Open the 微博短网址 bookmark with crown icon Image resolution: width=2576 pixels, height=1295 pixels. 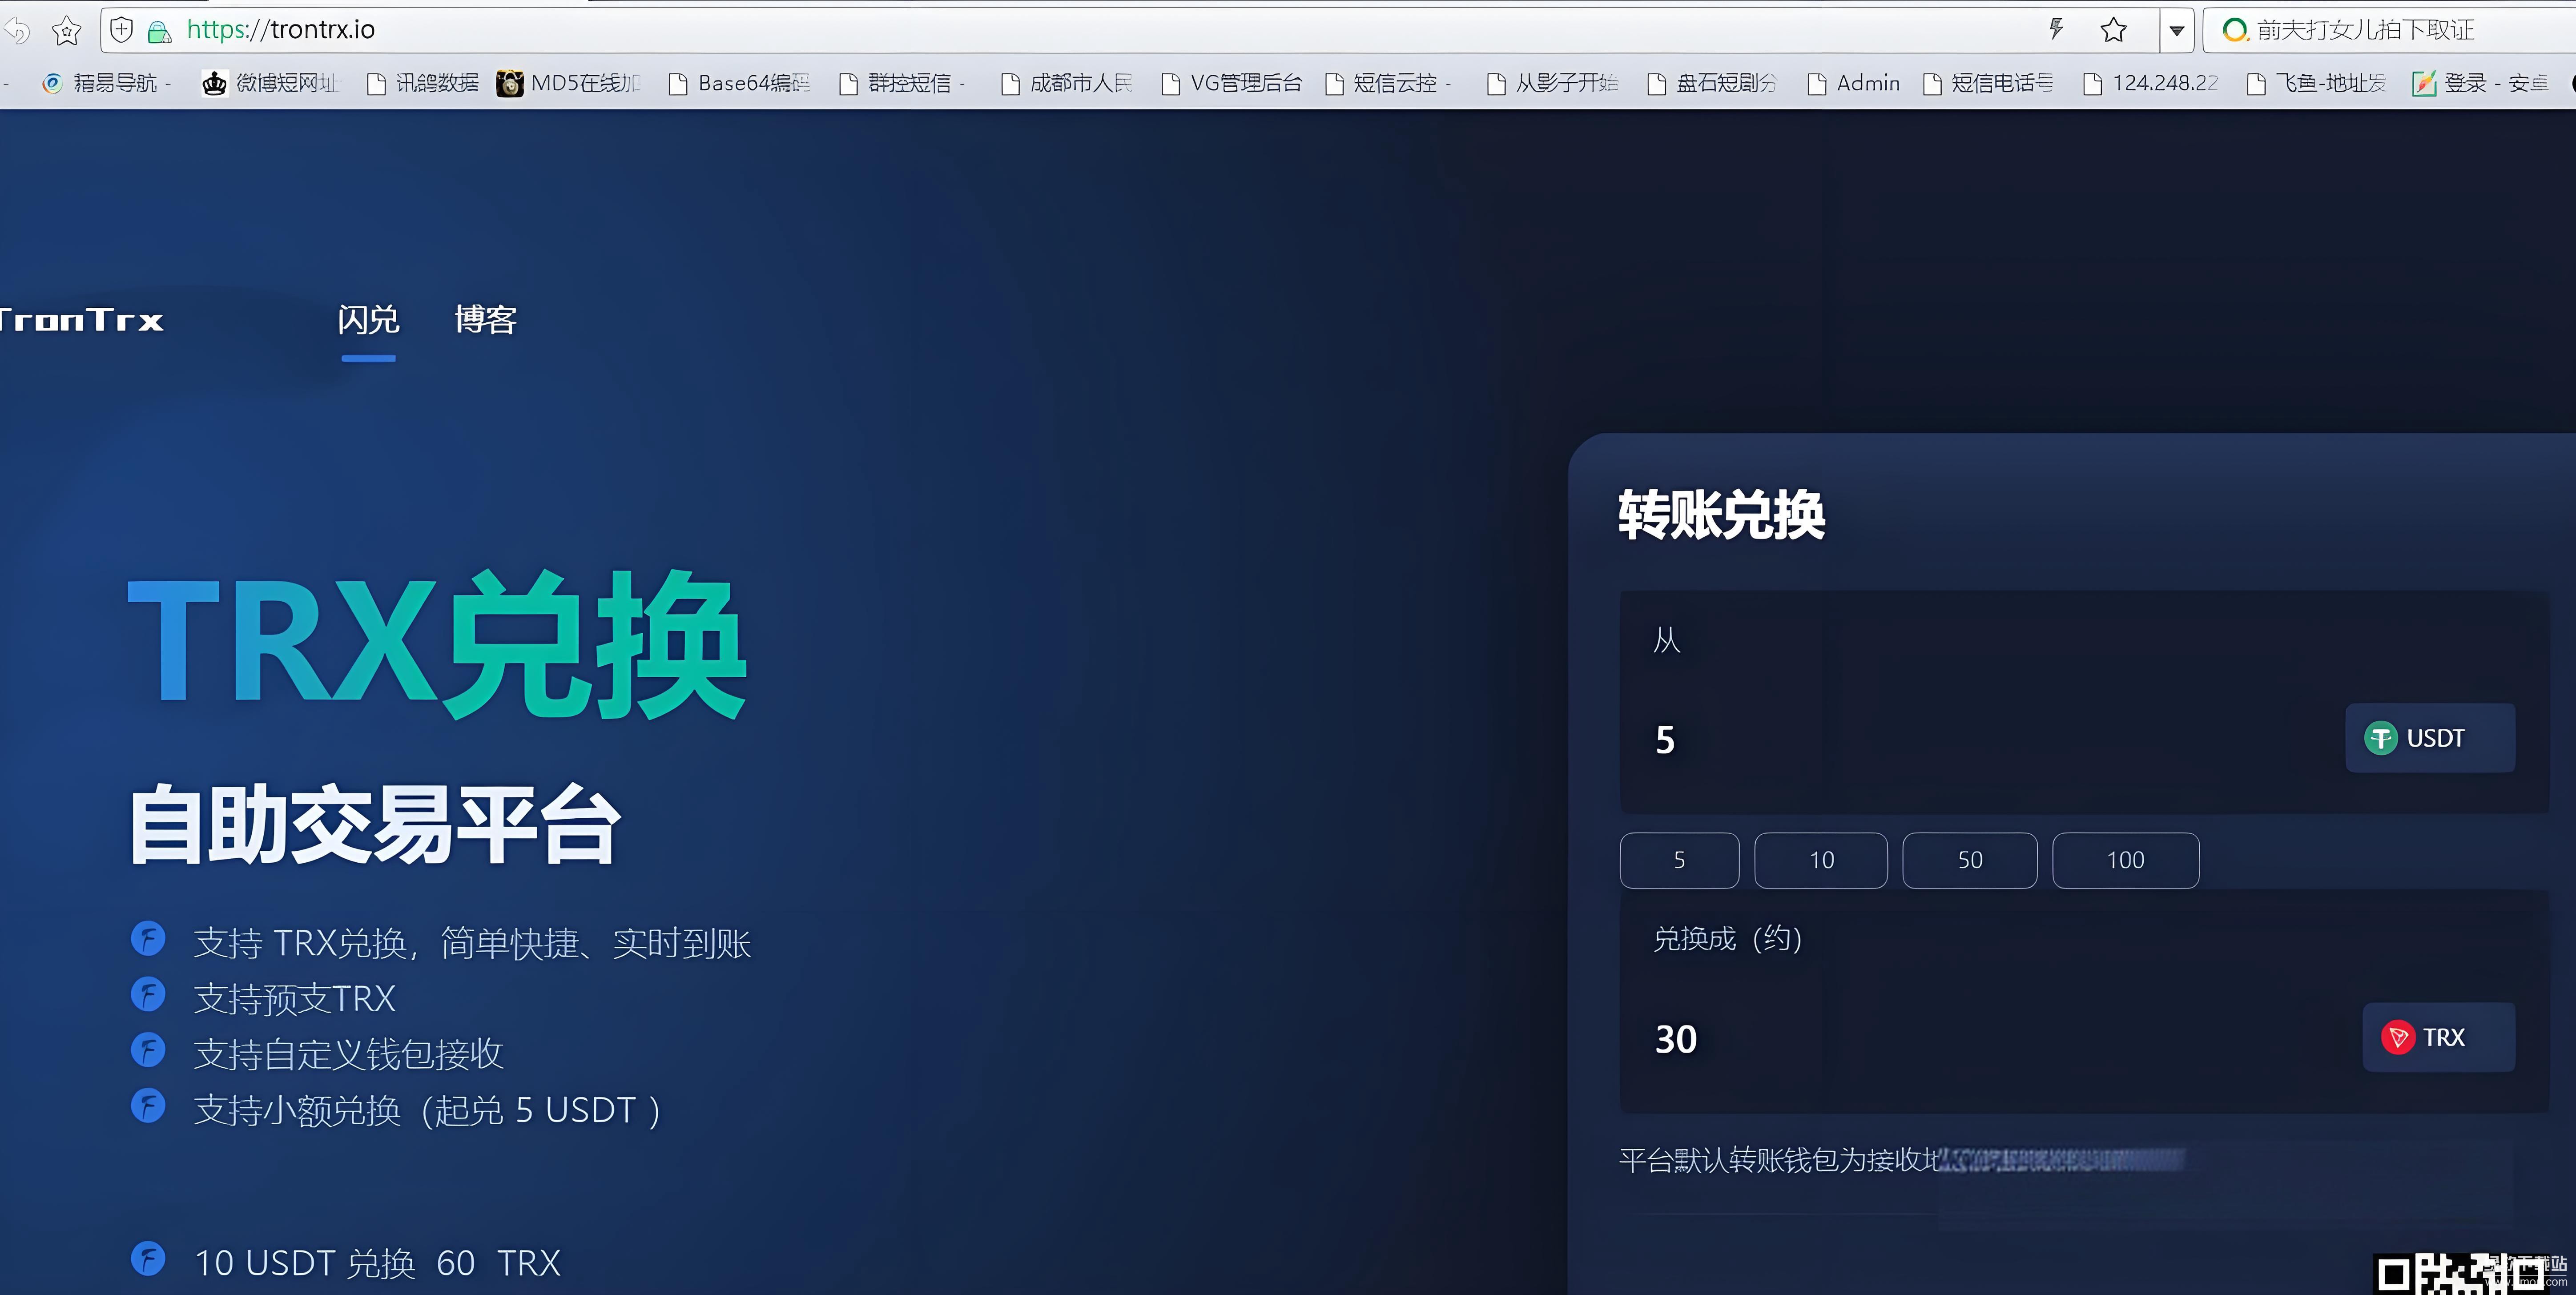[x=271, y=83]
